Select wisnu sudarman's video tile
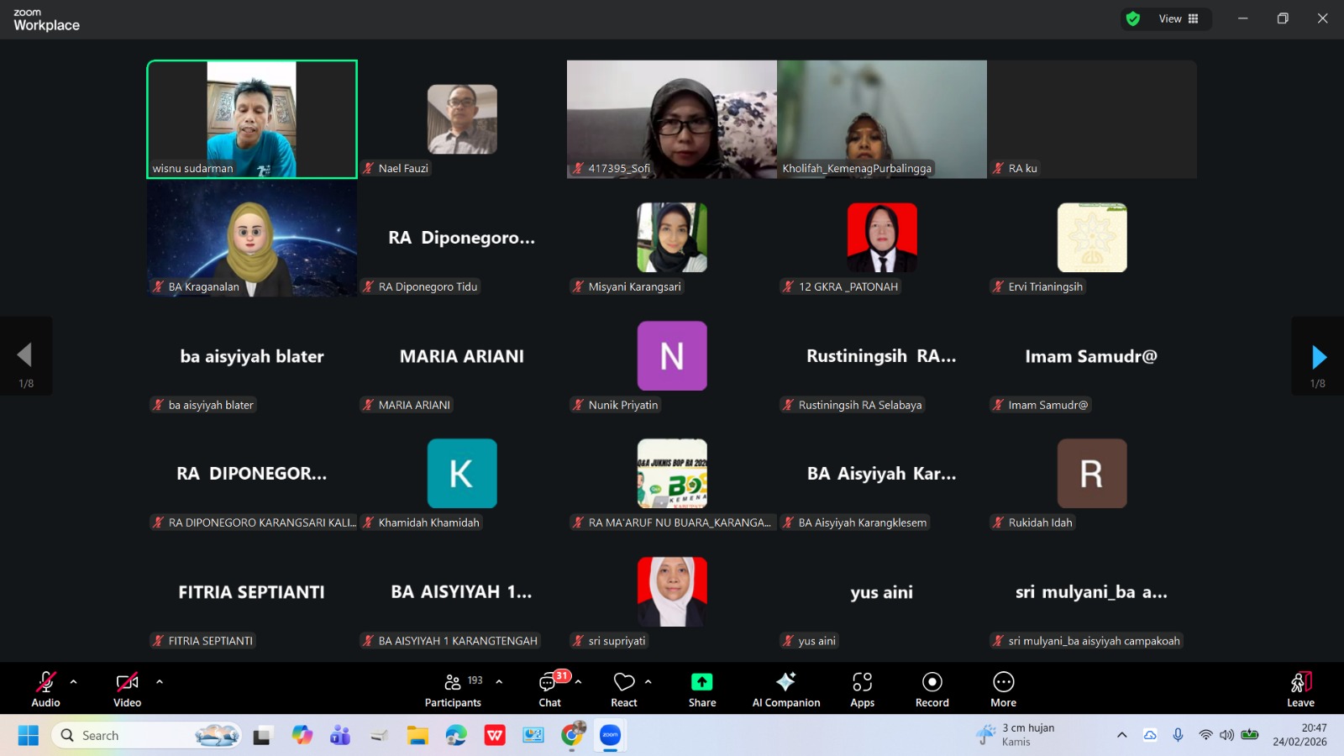 pos(252,119)
